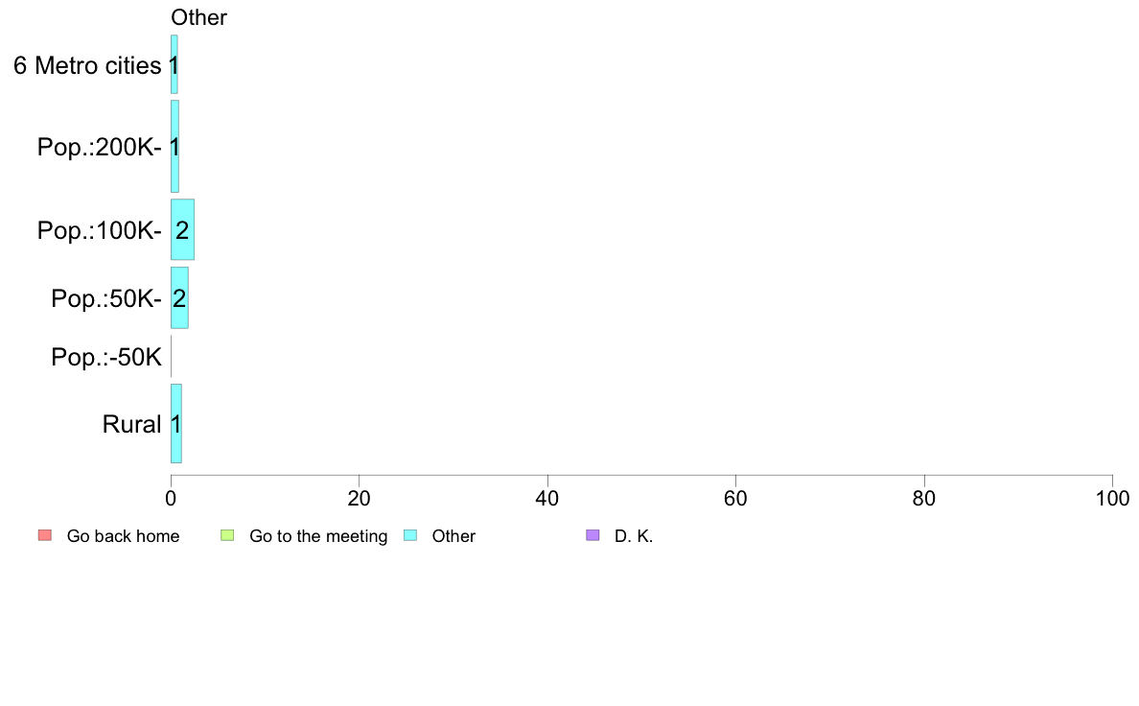The image size is (1139, 706).
Task: Select the Go back home legend label
Action: pyautogui.click(x=123, y=536)
